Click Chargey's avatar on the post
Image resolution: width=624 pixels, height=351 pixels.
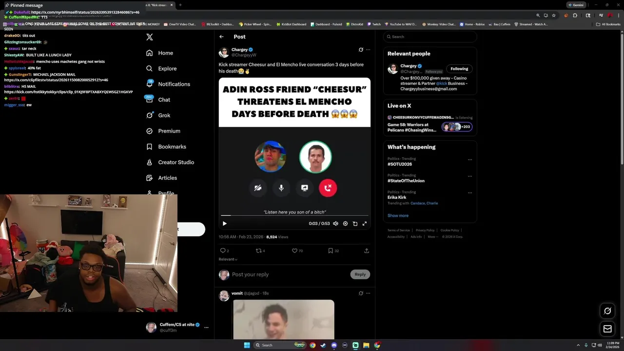coord(224,52)
